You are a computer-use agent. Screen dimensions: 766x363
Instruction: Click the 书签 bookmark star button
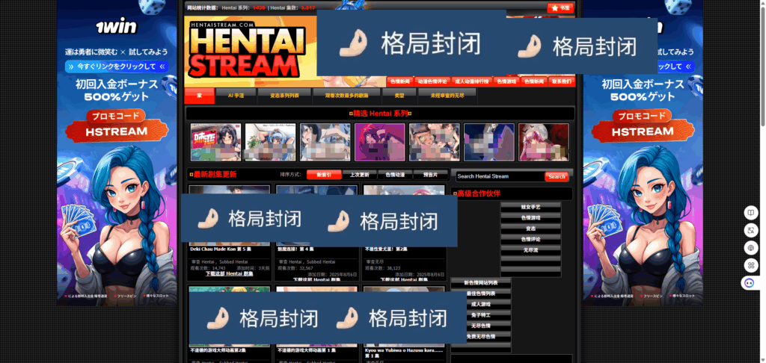[x=560, y=7]
